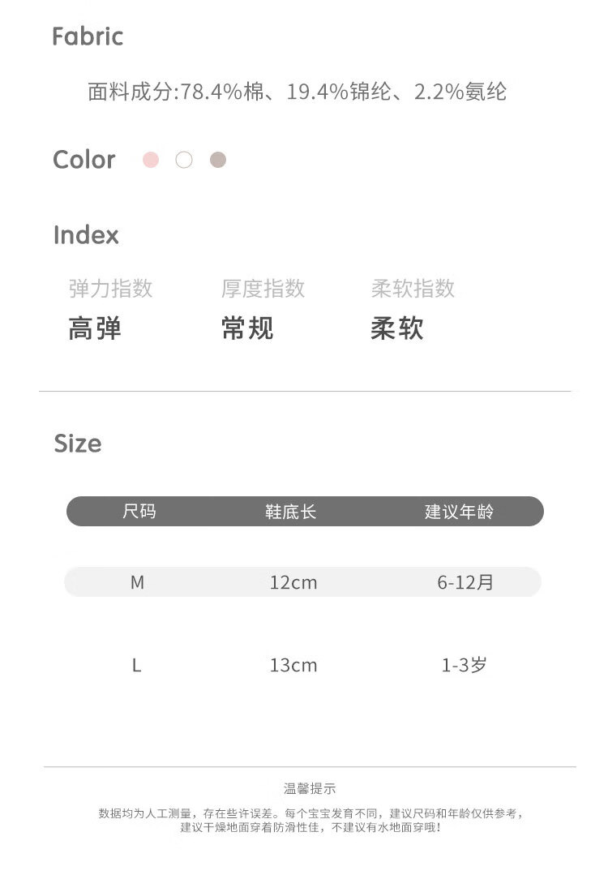The width and height of the screenshot is (608, 892).
Task: Click the 温馨提示 notice title
Action: (310, 788)
